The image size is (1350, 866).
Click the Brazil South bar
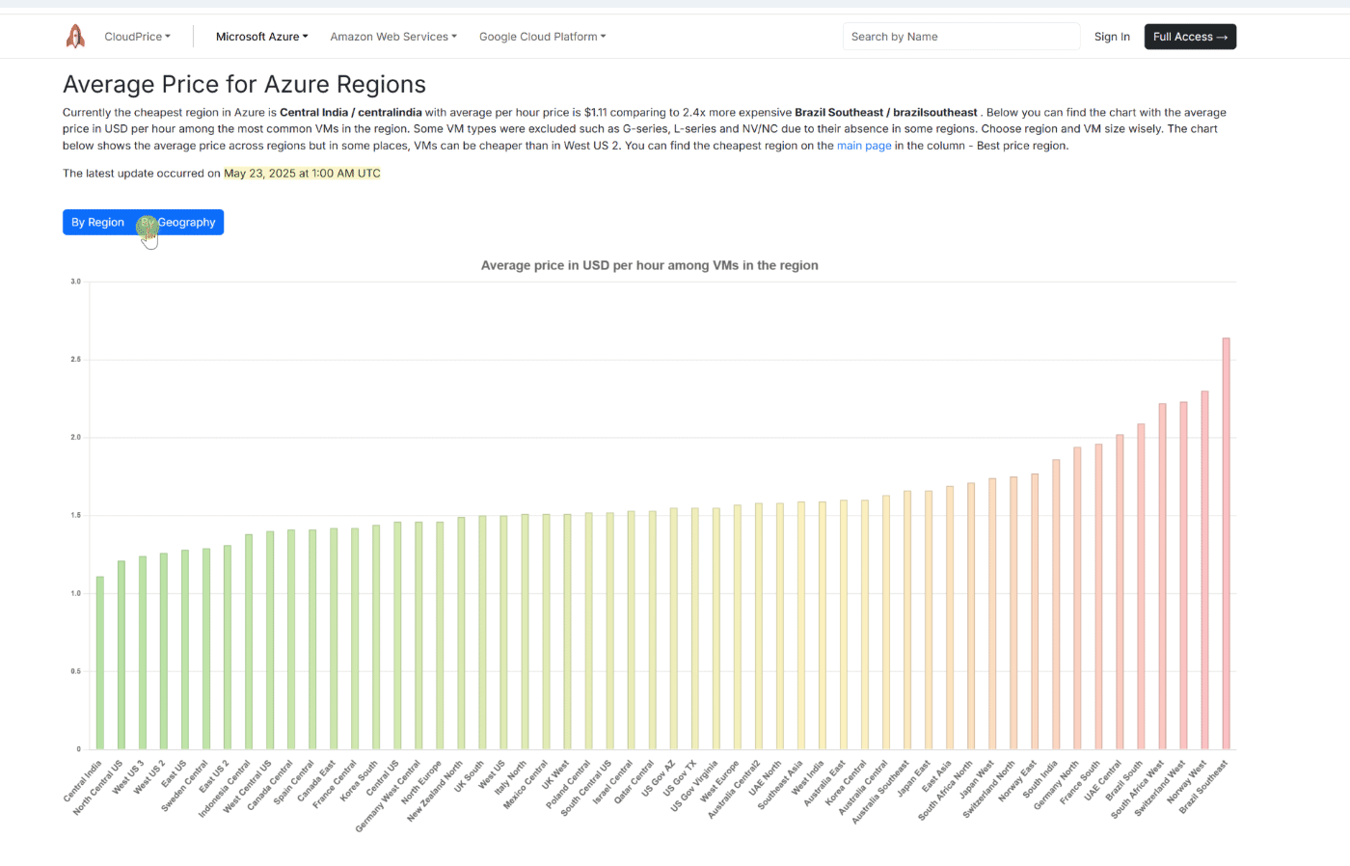pos(1142,586)
